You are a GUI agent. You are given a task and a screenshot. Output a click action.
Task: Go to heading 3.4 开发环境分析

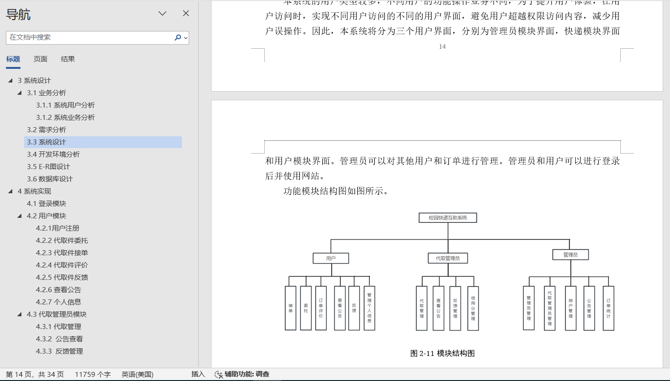point(53,154)
